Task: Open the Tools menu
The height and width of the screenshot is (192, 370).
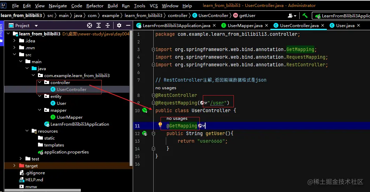Action: click(140, 6)
